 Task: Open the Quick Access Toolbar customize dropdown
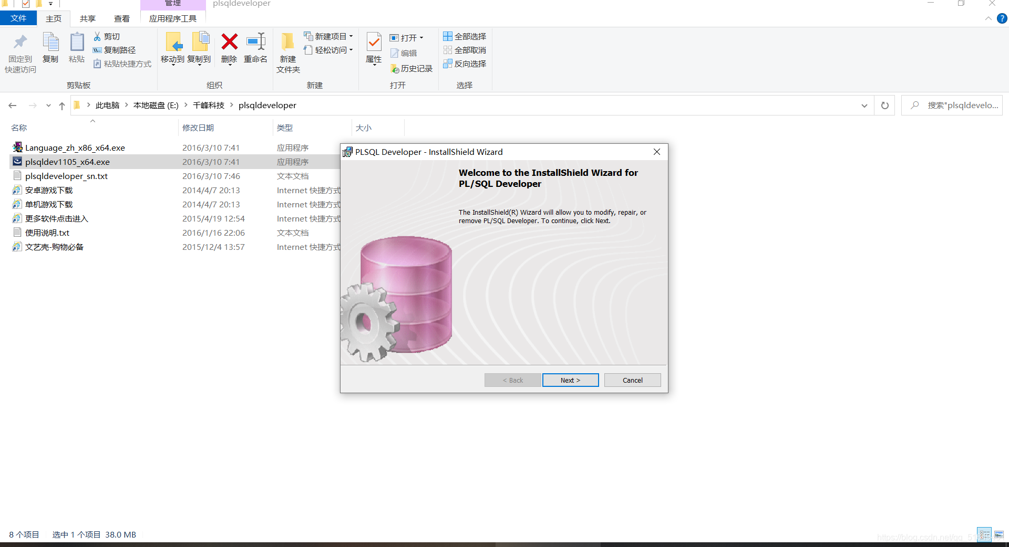(51, 4)
